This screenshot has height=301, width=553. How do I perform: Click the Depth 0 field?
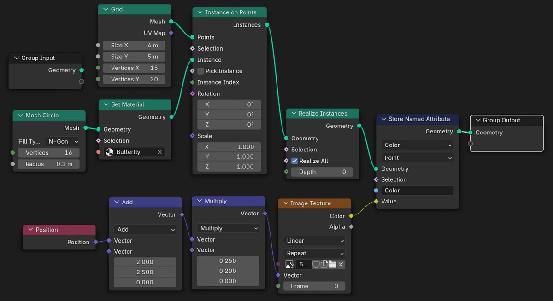(x=322, y=172)
